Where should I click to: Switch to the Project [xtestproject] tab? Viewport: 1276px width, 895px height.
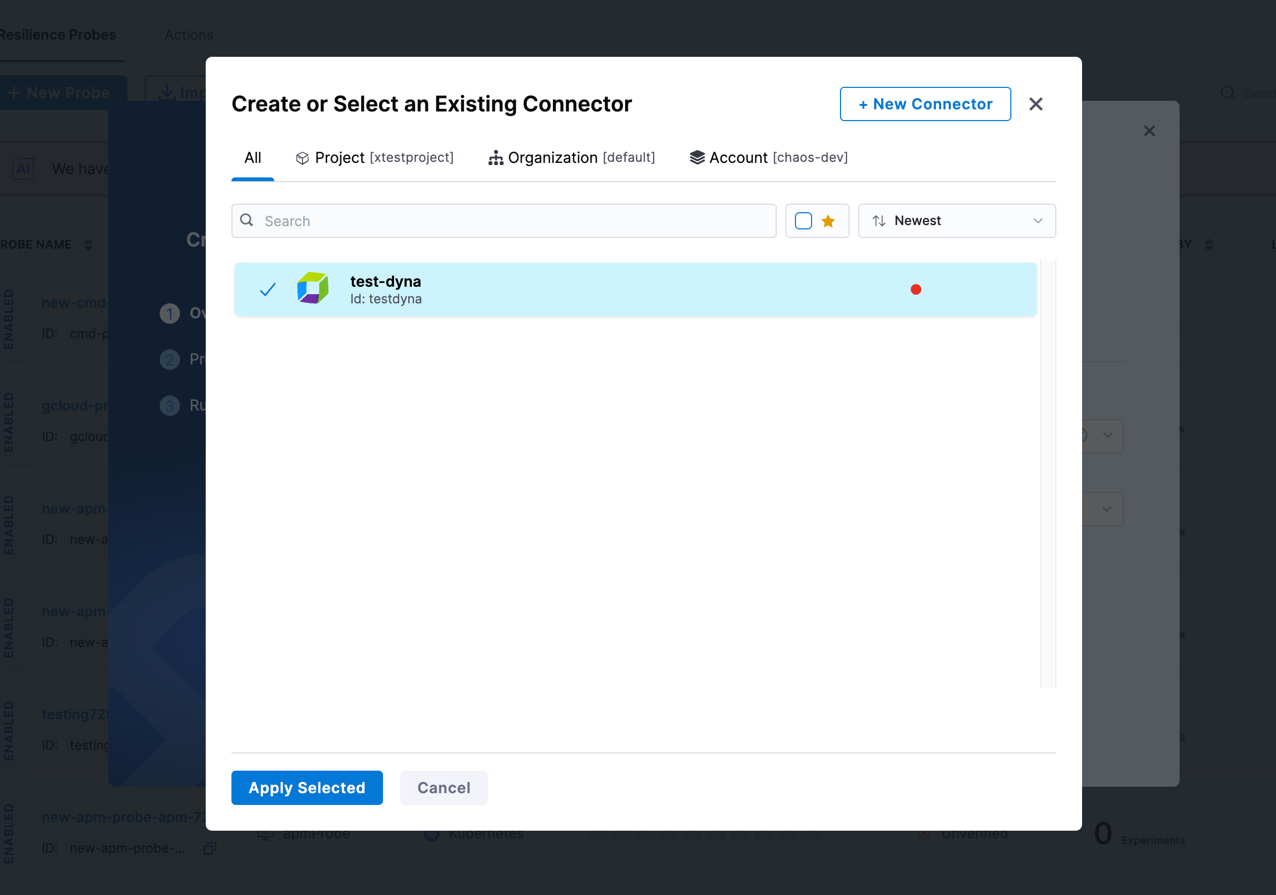[x=374, y=158]
